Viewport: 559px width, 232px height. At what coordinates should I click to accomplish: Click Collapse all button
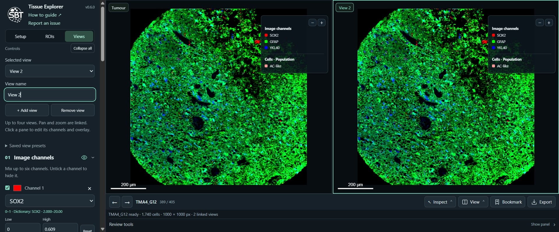pos(83,48)
